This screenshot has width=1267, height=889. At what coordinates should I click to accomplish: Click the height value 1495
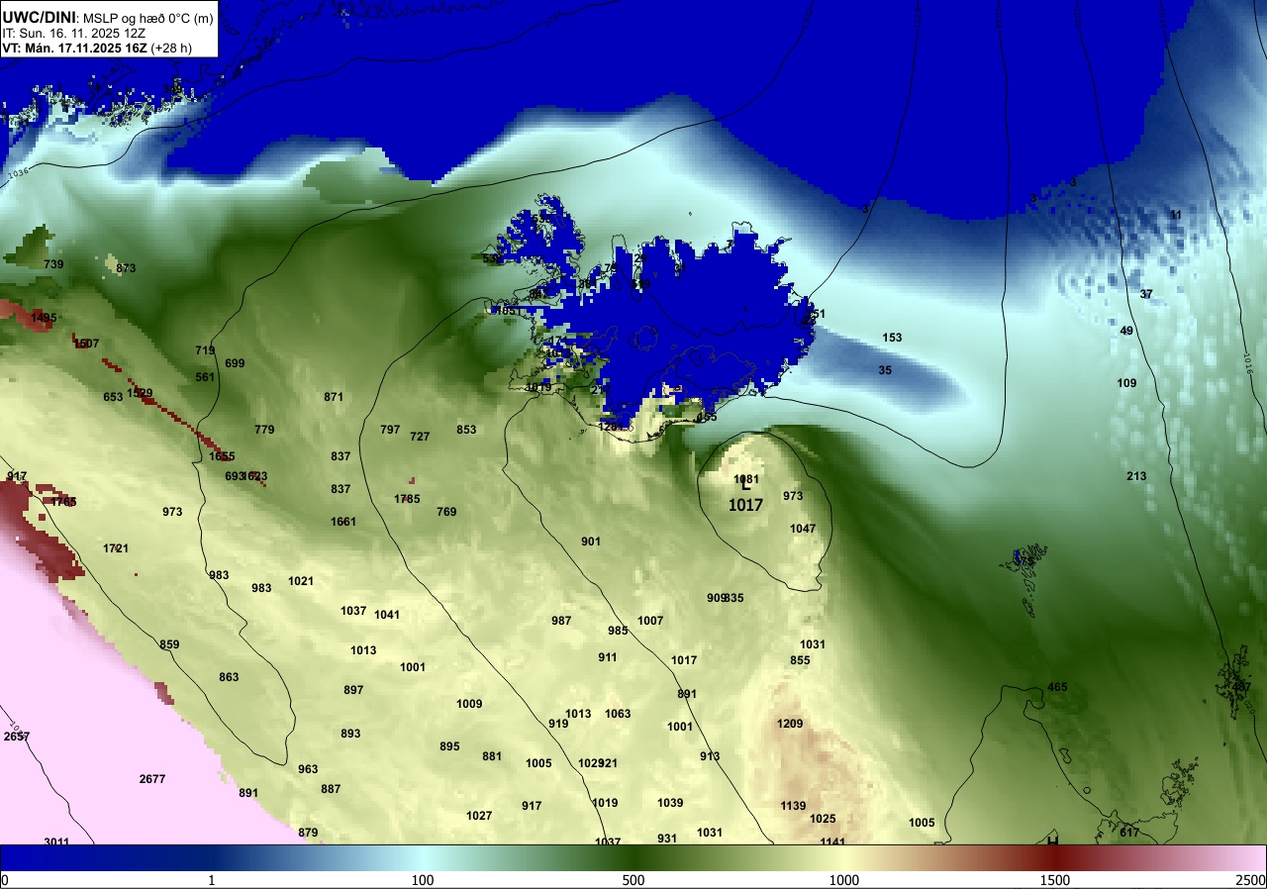click(44, 318)
